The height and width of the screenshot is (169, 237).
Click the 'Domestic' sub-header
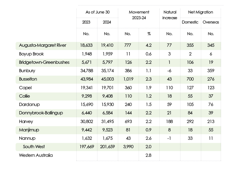[x=190, y=22]
